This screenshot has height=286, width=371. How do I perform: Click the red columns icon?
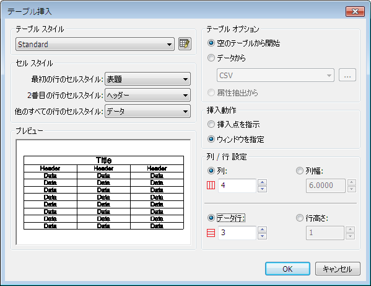[211, 185]
